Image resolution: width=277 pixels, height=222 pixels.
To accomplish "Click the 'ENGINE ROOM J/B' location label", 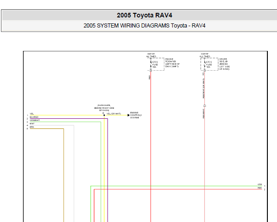I will 172,63.
